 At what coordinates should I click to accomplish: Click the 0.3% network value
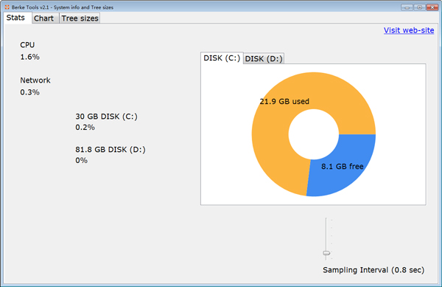(29, 92)
